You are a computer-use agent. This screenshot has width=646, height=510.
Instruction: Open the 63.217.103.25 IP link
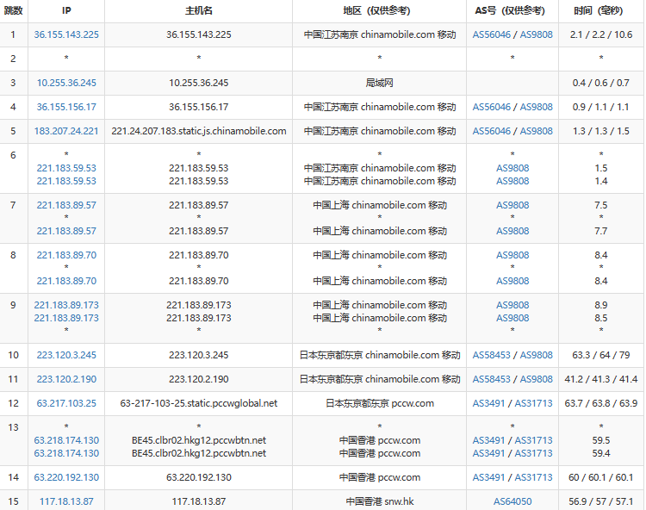(x=66, y=403)
